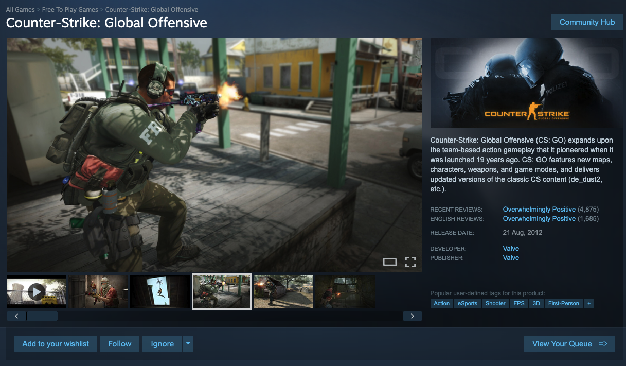626x366 pixels.
Task: Open All Games breadcrumb
Action: point(21,10)
